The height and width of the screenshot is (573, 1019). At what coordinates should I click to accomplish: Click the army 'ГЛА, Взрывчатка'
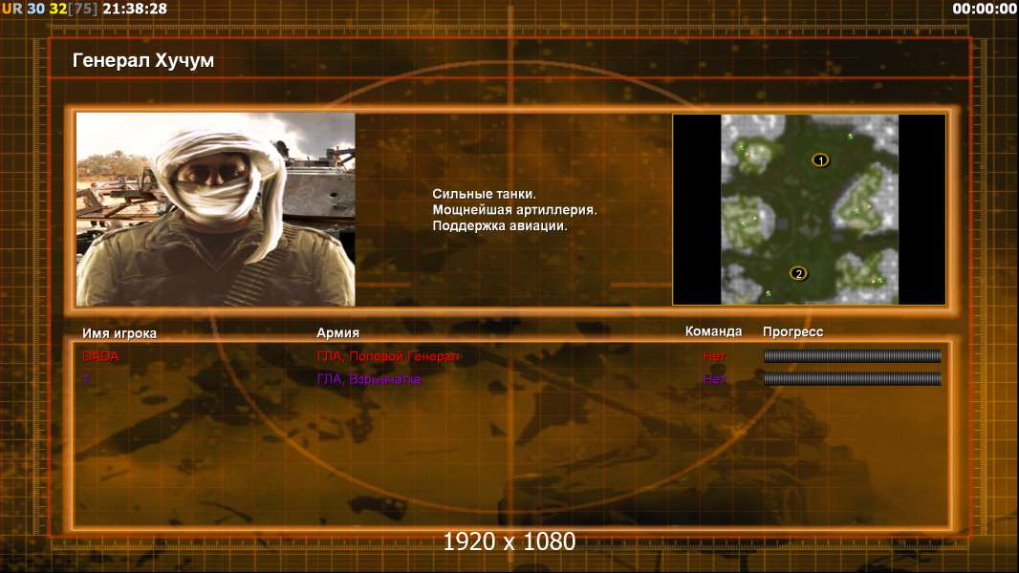point(368,379)
